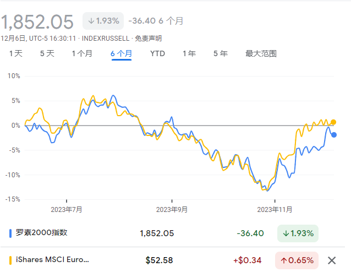Click the blue endpoint dot on chart

pyautogui.click(x=334, y=135)
